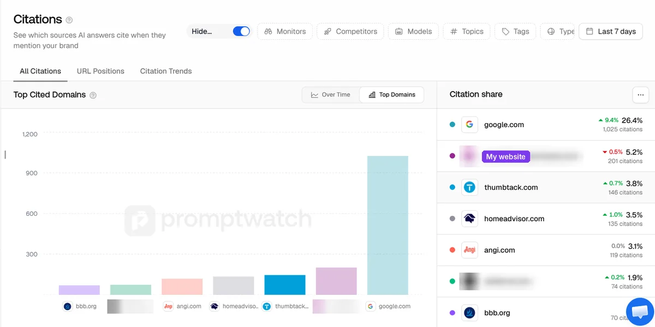
Task: Click the help icon beside Top Cited Domains
Action: pyautogui.click(x=93, y=95)
